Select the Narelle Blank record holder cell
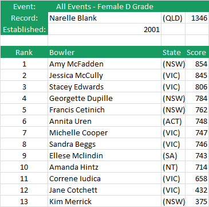This screenshot has height=207, width=209. tap(104, 18)
